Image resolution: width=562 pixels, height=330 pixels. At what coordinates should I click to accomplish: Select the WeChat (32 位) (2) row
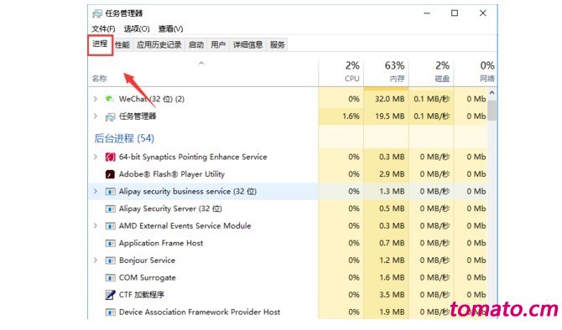click(288, 99)
